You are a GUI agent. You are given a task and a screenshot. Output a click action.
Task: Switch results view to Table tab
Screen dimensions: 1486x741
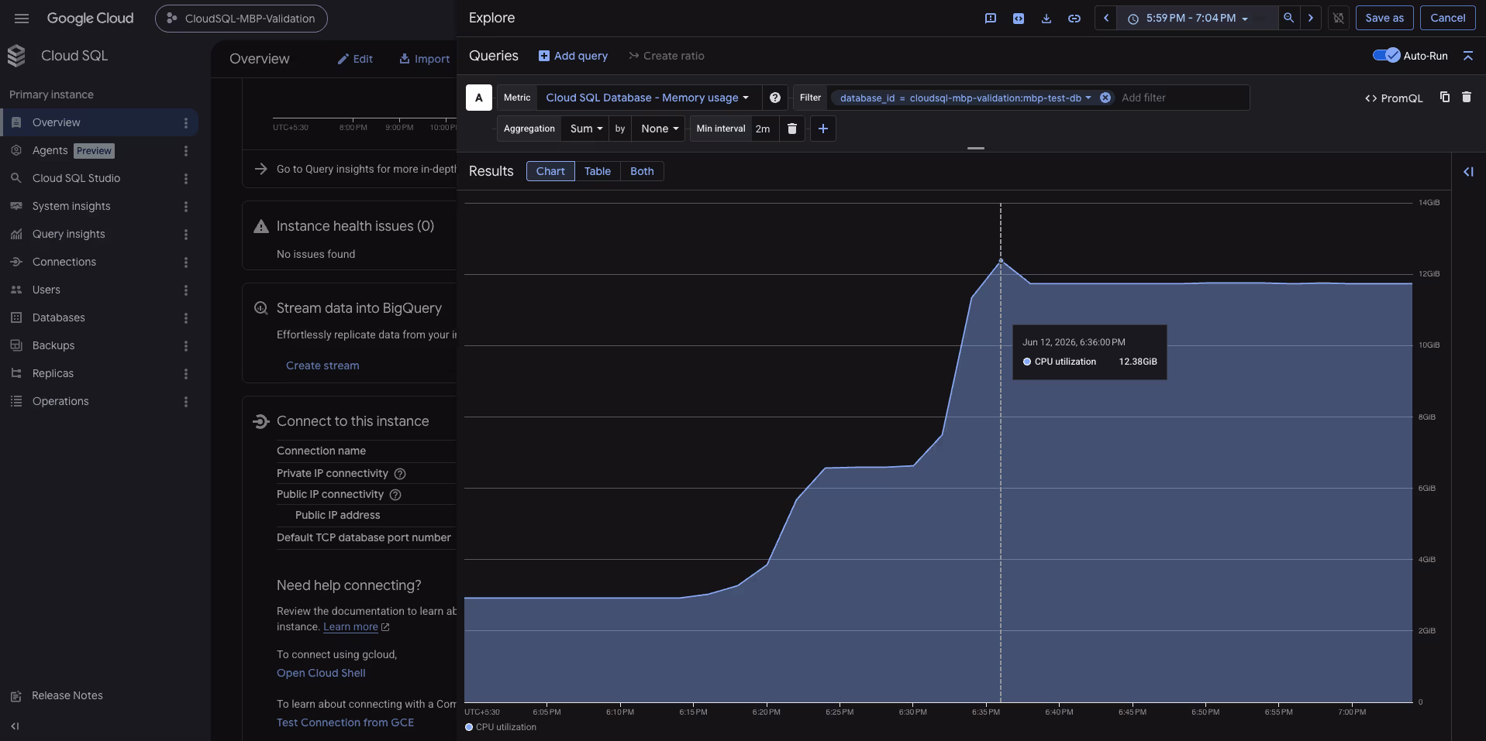point(598,171)
